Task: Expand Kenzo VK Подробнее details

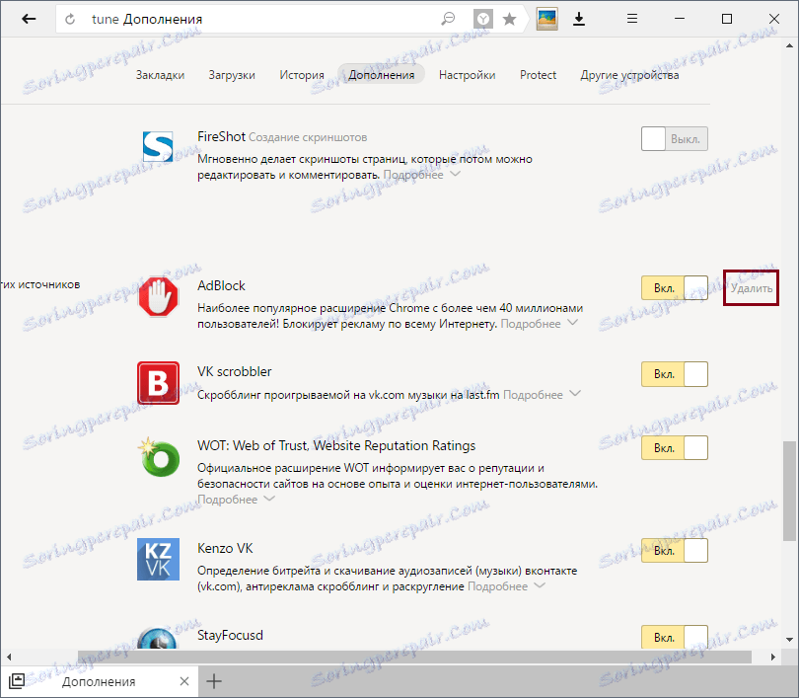Action: click(506, 586)
